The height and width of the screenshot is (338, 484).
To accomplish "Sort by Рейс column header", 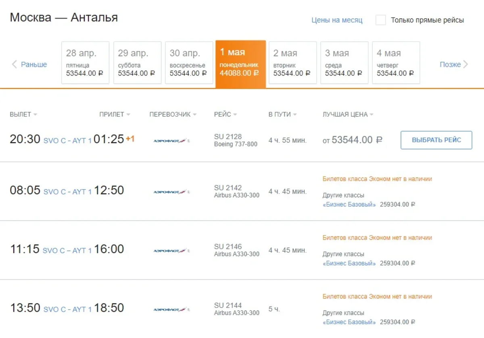I will point(225,115).
